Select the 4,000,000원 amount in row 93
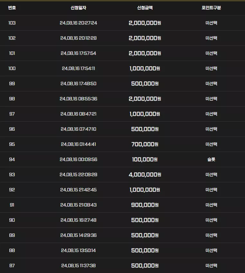Viewport: 245px width, 273px height. click(145, 175)
